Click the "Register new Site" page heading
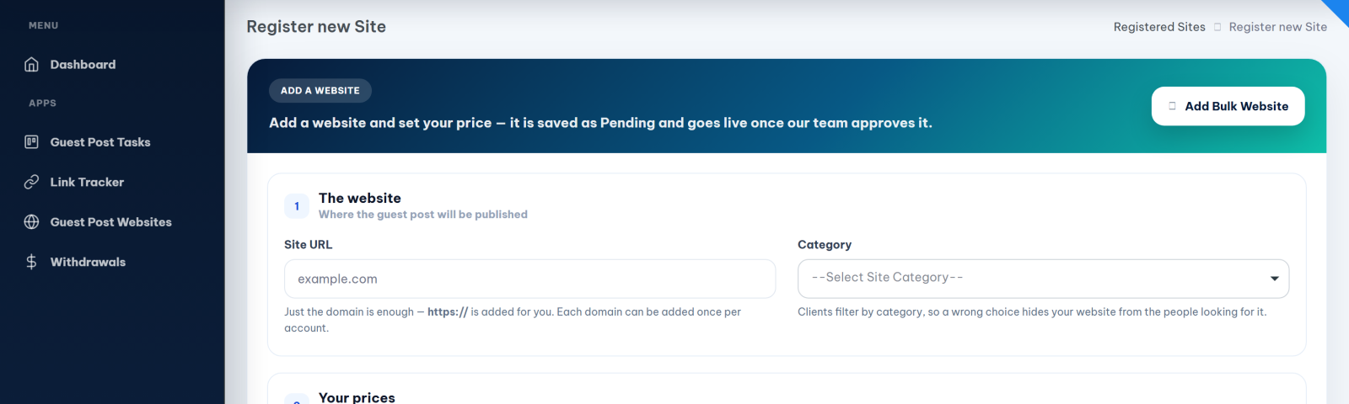The image size is (1349, 404). [316, 27]
